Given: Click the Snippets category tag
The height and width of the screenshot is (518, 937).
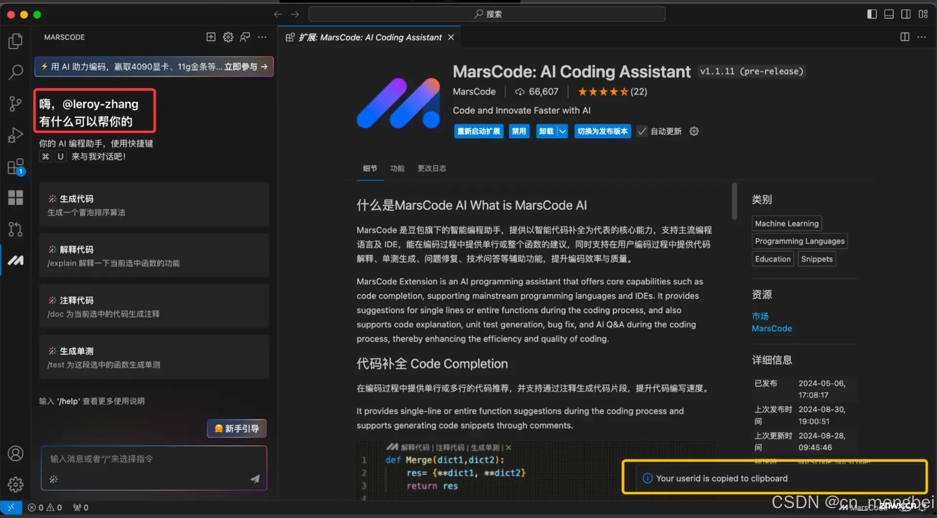Looking at the screenshot, I should 817,259.
